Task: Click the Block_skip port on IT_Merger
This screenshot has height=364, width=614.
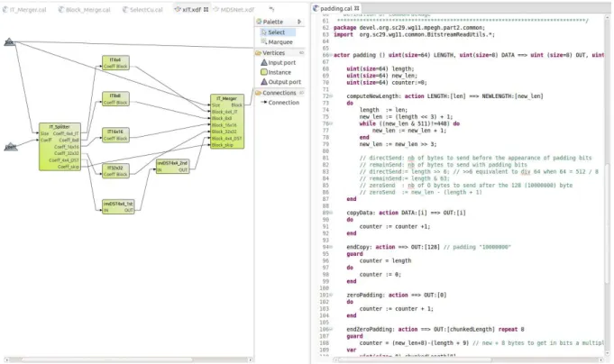Action: click(223, 145)
